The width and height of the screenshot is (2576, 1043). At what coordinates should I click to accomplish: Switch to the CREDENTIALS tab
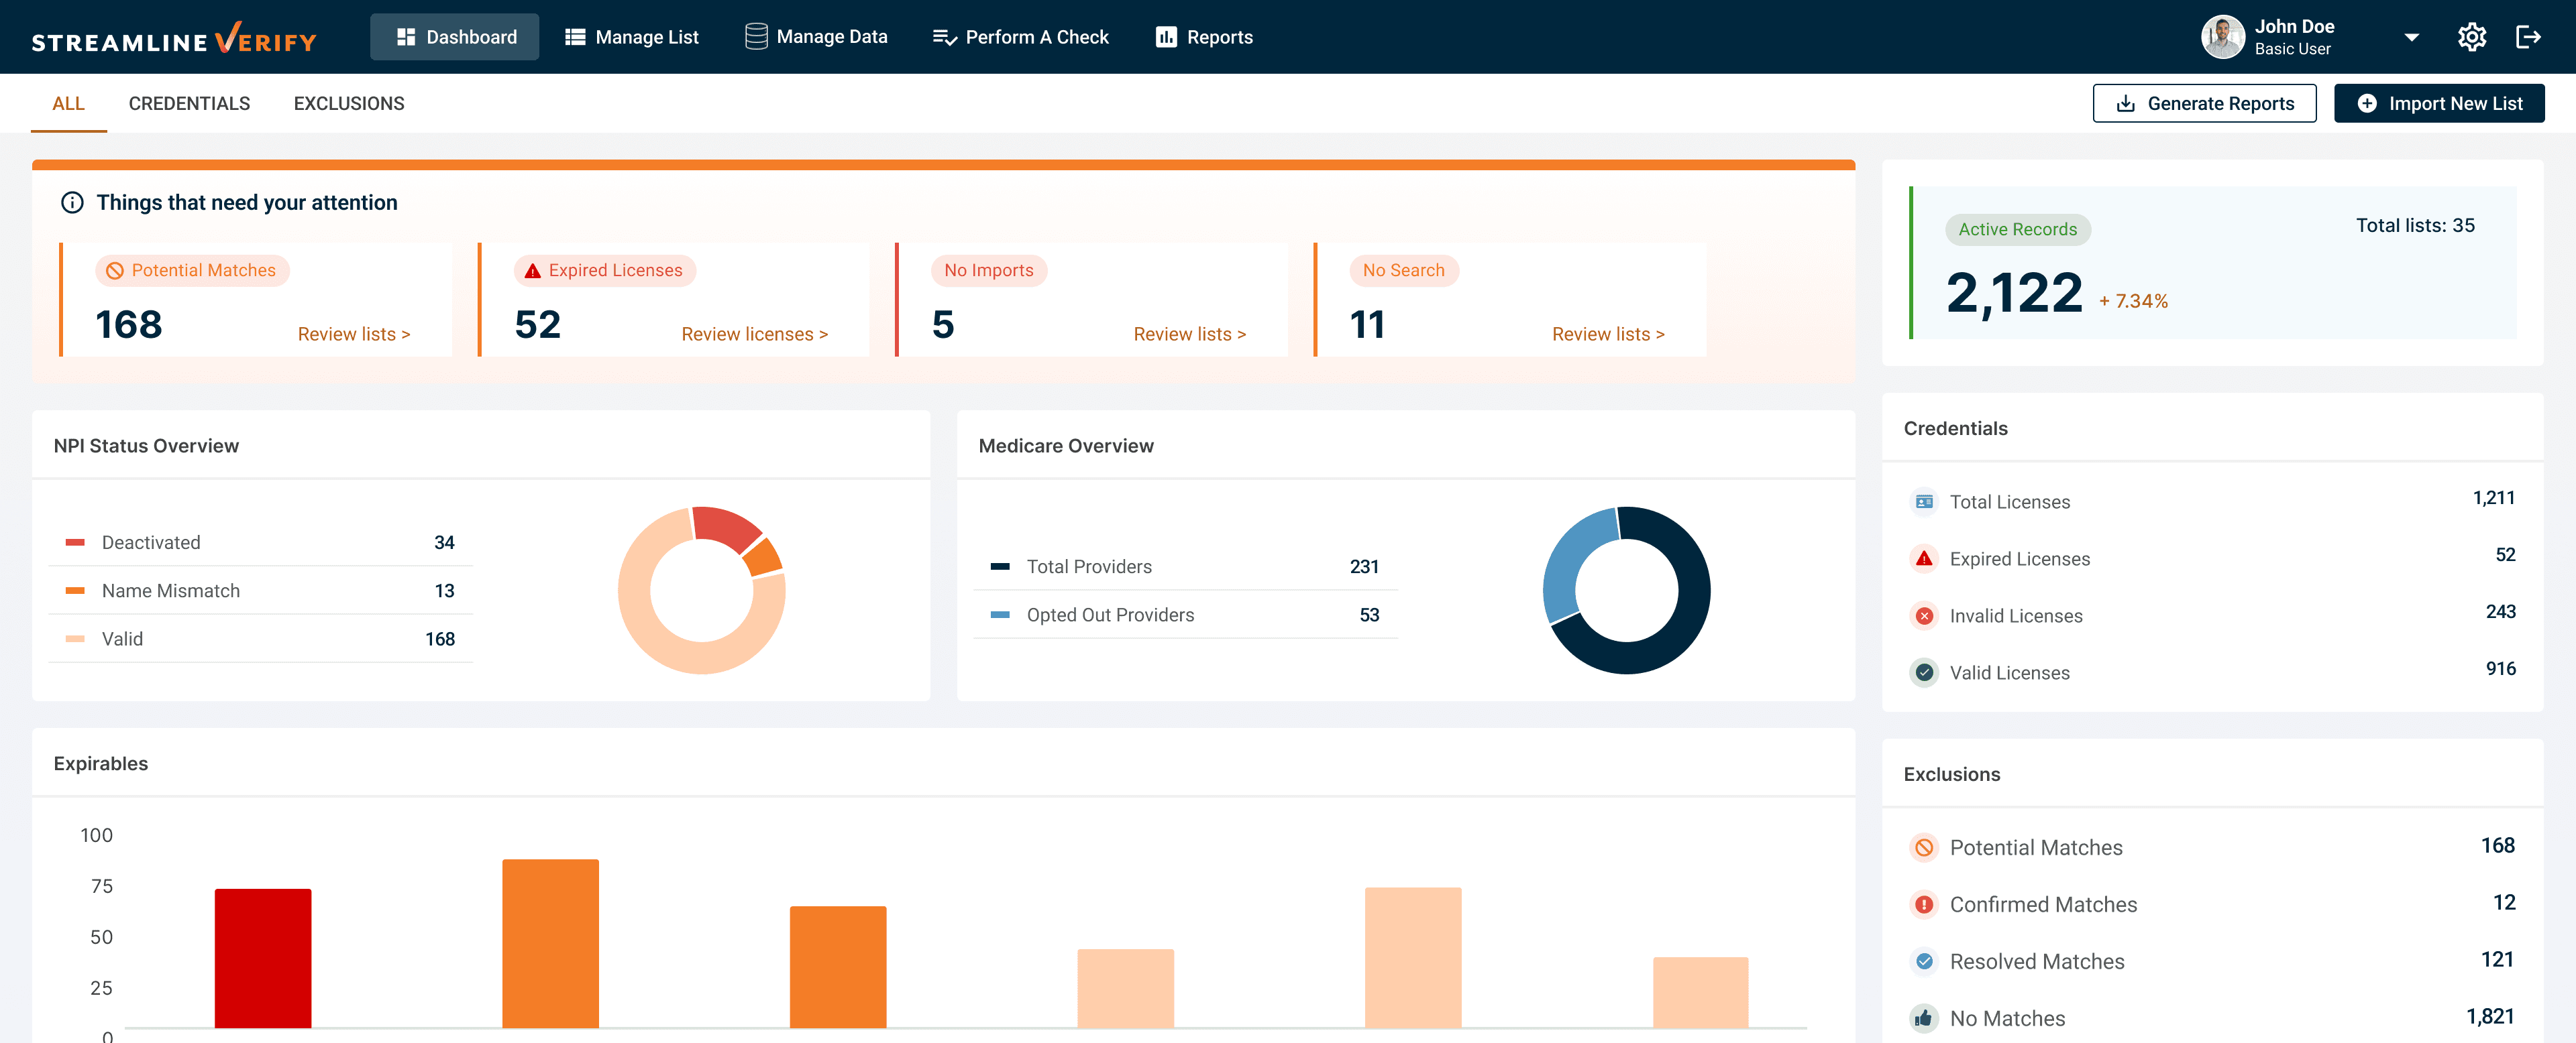[x=189, y=103]
